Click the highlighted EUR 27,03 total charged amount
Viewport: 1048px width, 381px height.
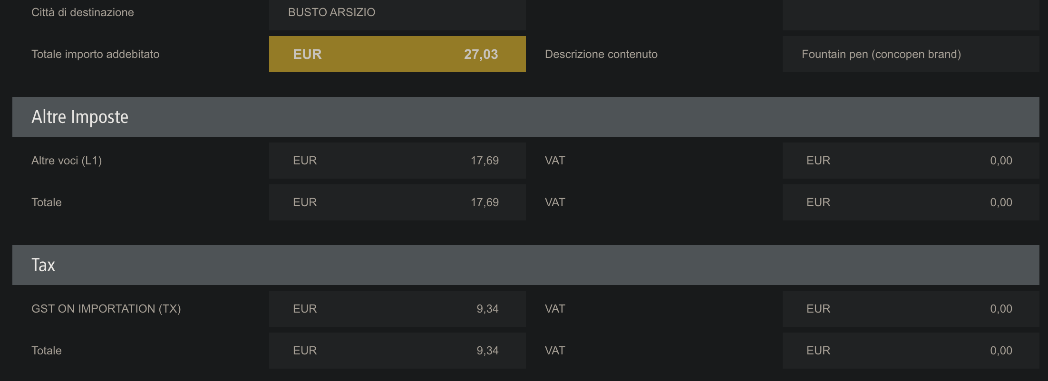click(x=397, y=54)
